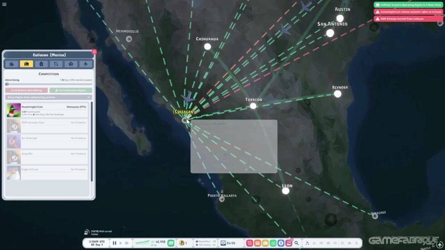Open the blue map pin locations icon
Image resolution: width=445 pixels, height=250 pixels.
coord(281,243)
